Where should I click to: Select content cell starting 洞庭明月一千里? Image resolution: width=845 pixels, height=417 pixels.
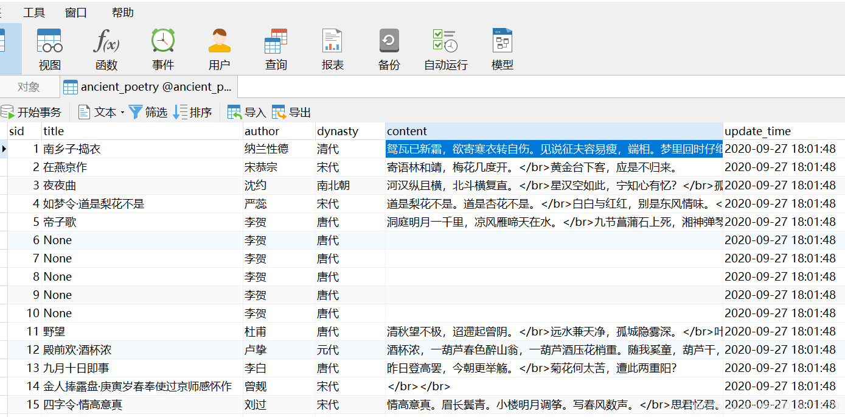click(554, 222)
